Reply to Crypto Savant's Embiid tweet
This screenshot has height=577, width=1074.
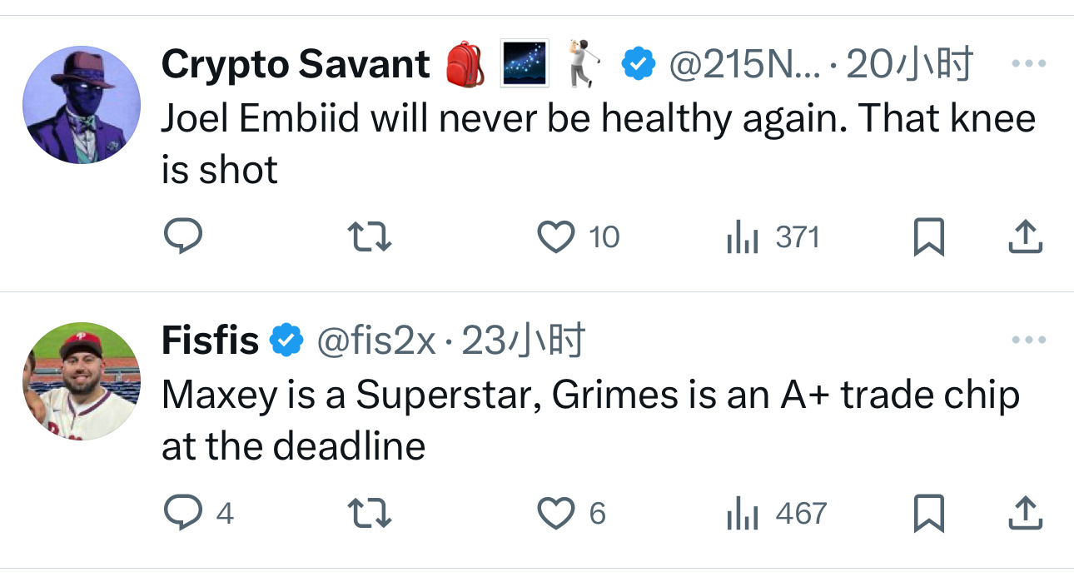click(181, 237)
